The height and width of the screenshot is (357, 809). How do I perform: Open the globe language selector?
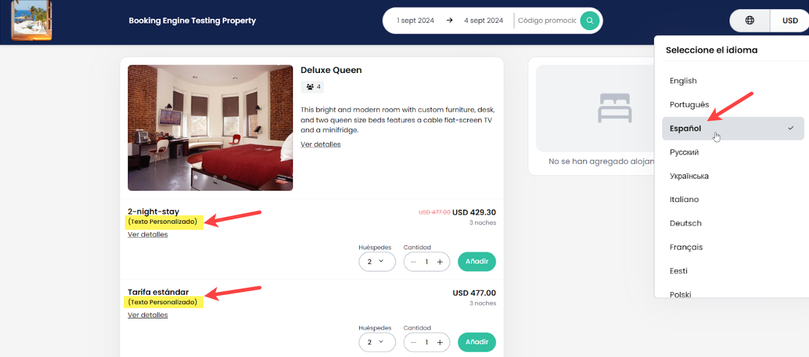(750, 21)
